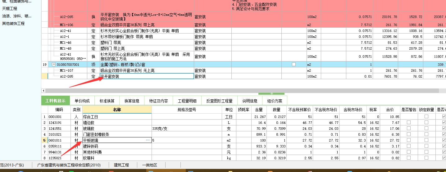
Task: Switch to the 工料机显示 tab
Action: click(x=56, y=101)
